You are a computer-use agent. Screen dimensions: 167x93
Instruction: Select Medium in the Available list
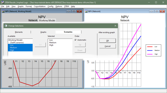[x=14, y=48]
